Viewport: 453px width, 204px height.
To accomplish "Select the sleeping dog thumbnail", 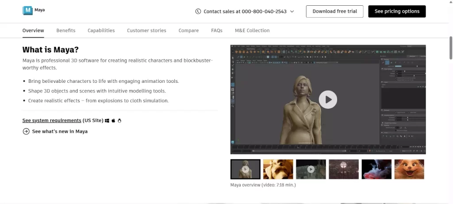I will (278, 169).
